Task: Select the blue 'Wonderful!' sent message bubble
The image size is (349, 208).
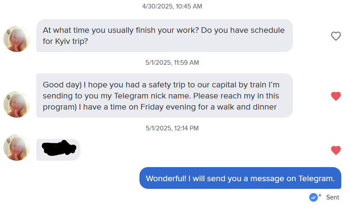Action: [x=240, y=178]
